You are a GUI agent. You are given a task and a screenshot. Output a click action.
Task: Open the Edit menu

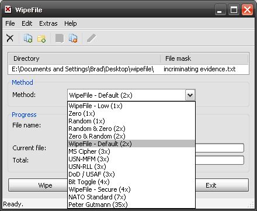click(x=27, y=23)
